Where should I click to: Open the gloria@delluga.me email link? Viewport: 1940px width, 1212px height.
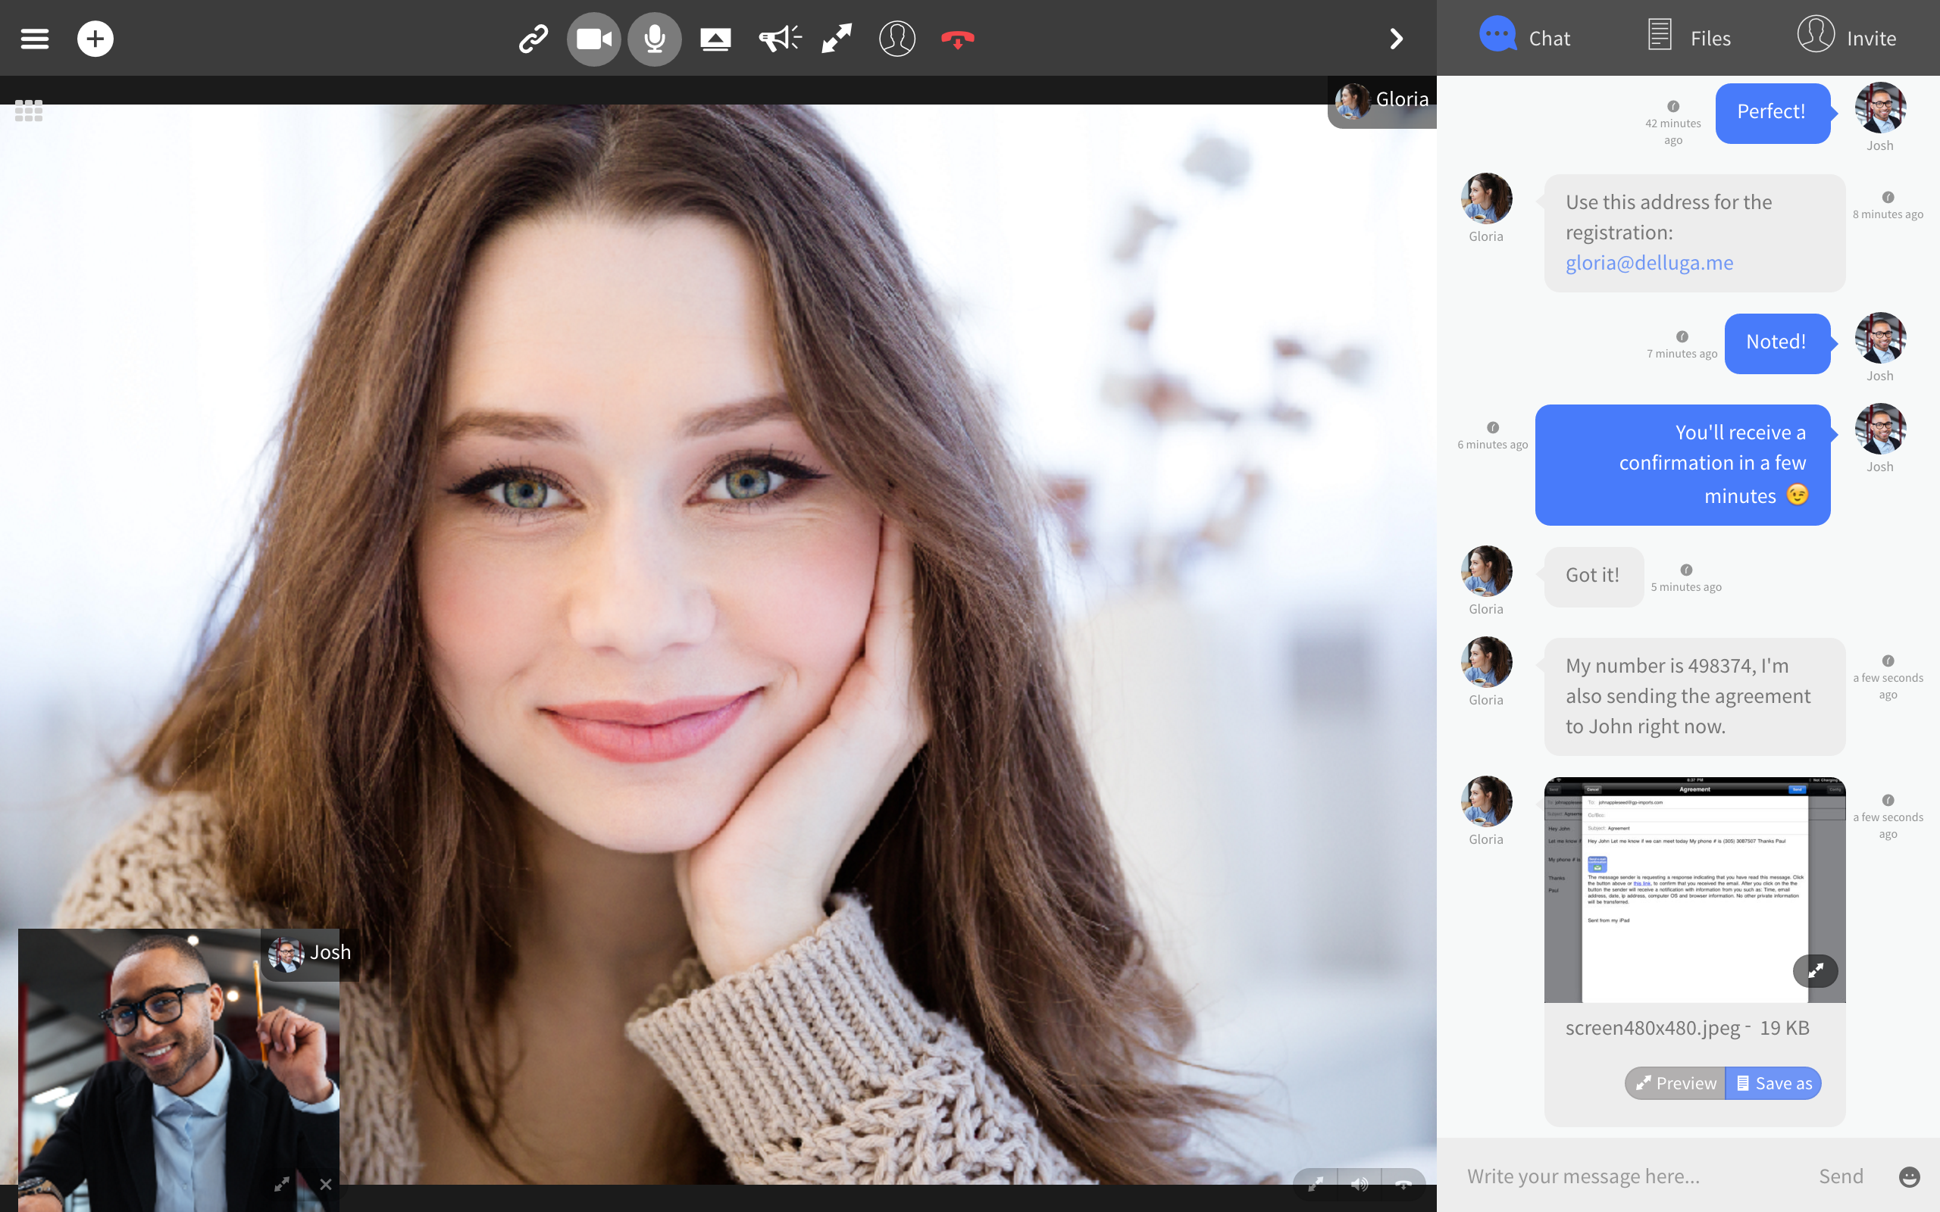pyautogui.click(x=1649, y=263)
